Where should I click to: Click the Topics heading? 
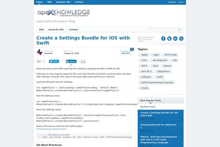coord(143,49)
